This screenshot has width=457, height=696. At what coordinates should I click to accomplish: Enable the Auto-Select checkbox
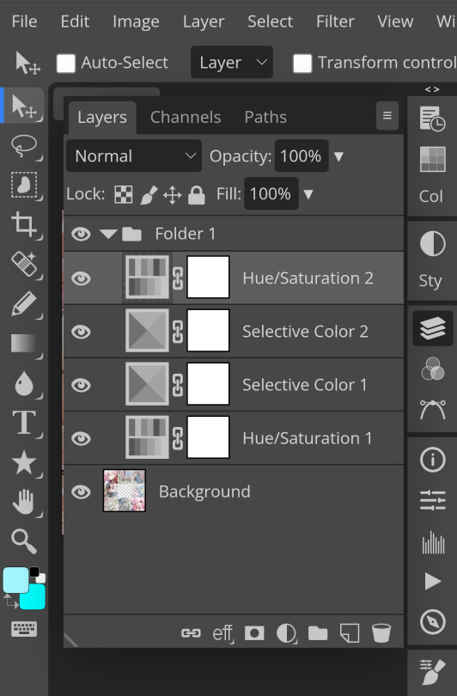pyautogui.click(x=65, y=63)
